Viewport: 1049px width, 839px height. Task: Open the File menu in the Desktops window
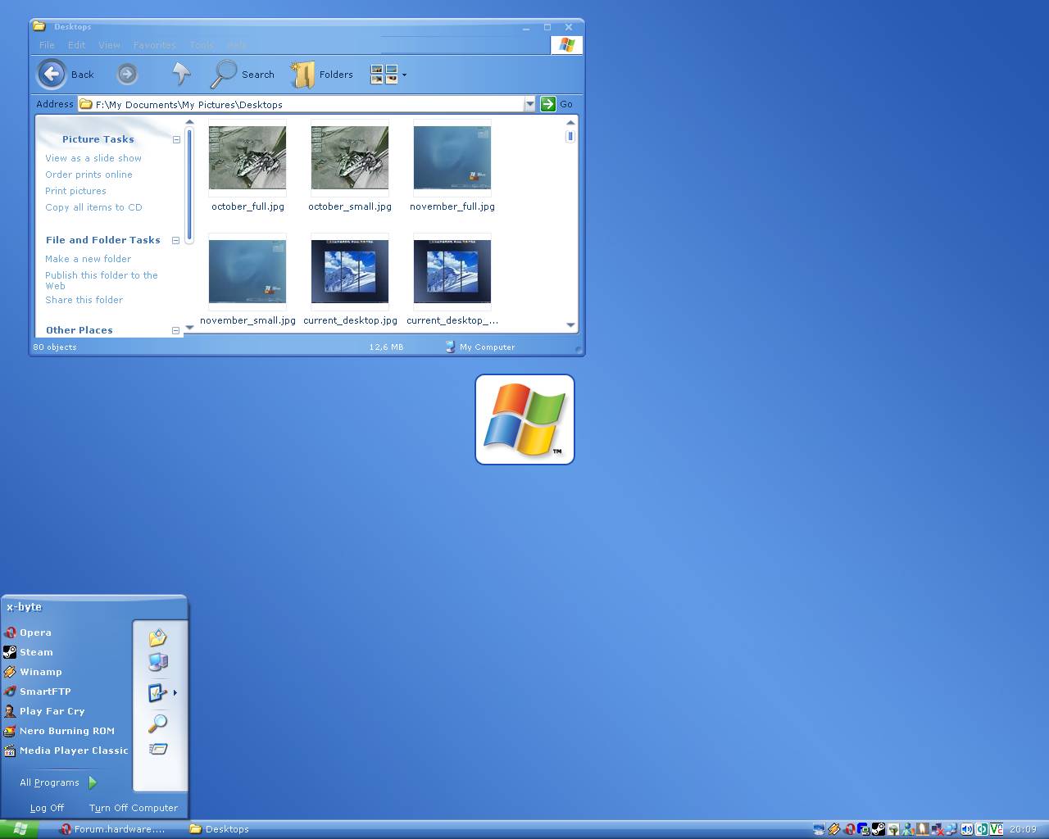tap(47, 45)
